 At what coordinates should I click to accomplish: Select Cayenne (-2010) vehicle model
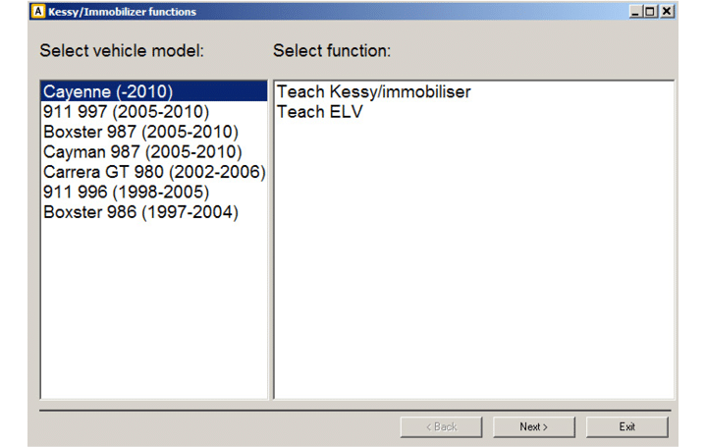tap(108, 92)
